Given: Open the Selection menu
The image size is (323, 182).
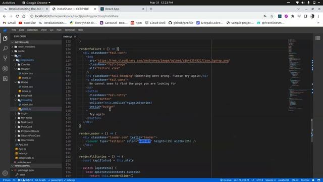Looking at the screenshot, I should click(x=32, y=30).
